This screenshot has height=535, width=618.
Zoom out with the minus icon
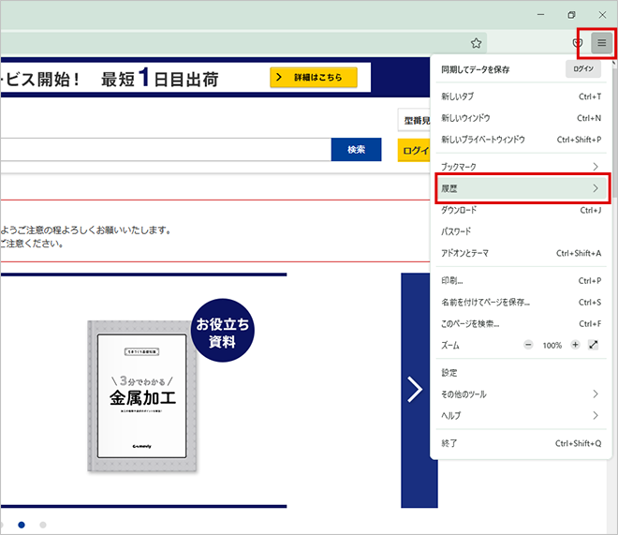(x=528, y=345)
